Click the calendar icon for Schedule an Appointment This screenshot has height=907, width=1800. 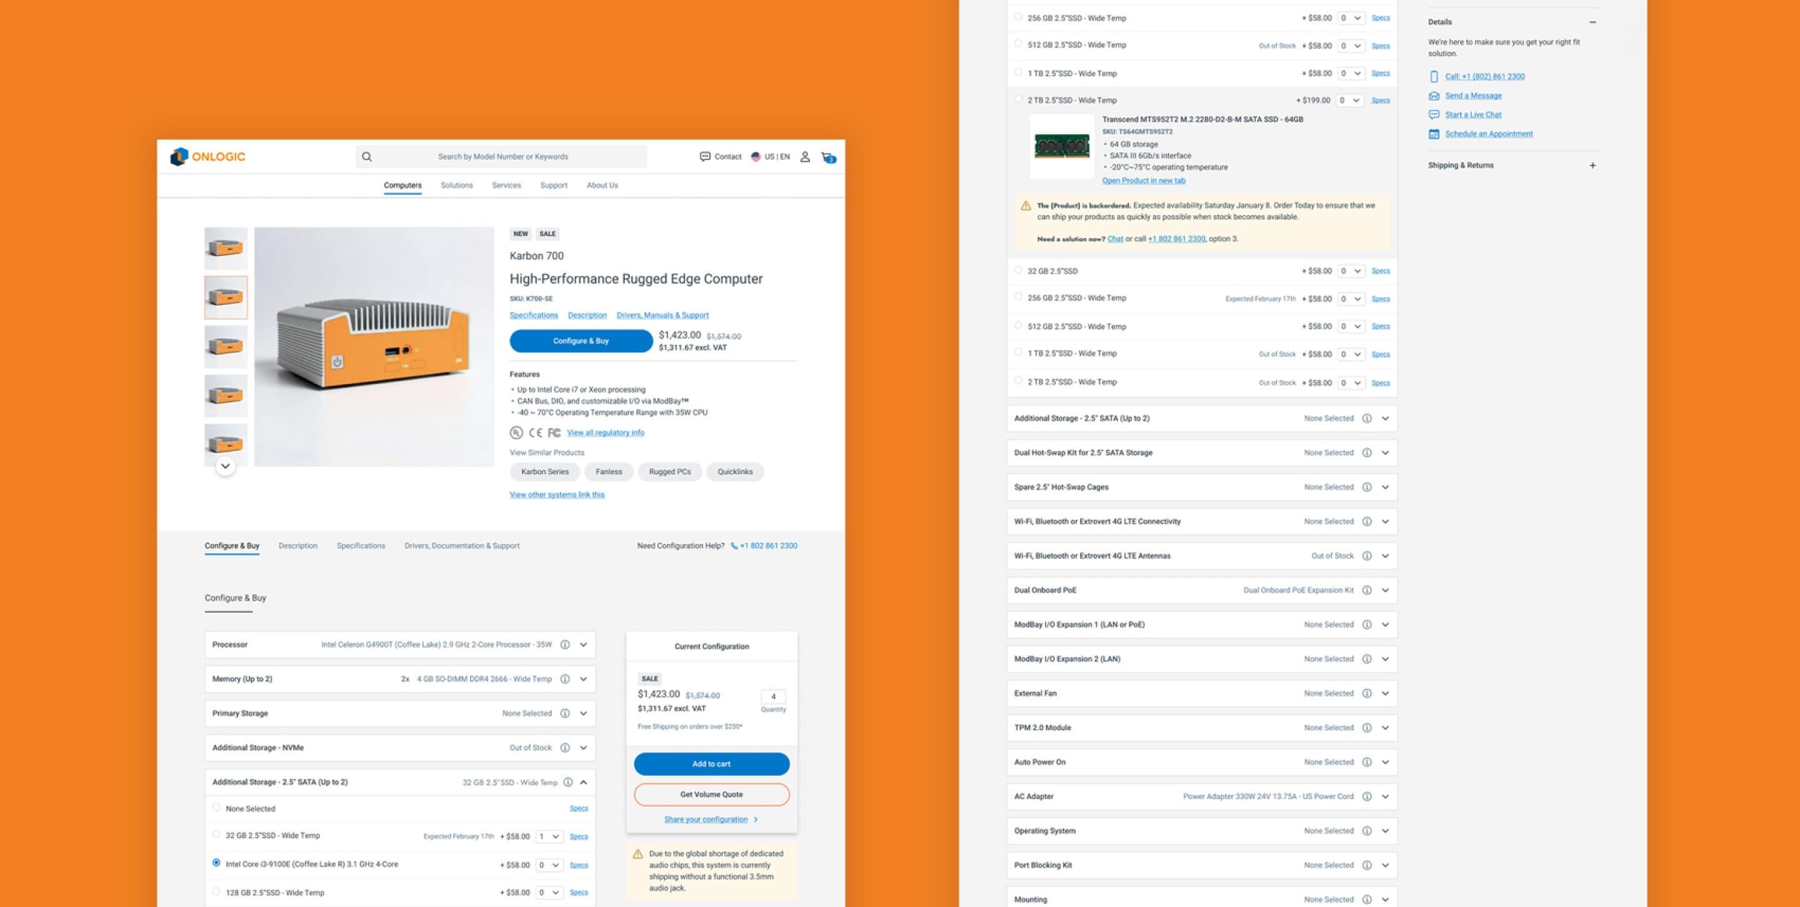1434,133
